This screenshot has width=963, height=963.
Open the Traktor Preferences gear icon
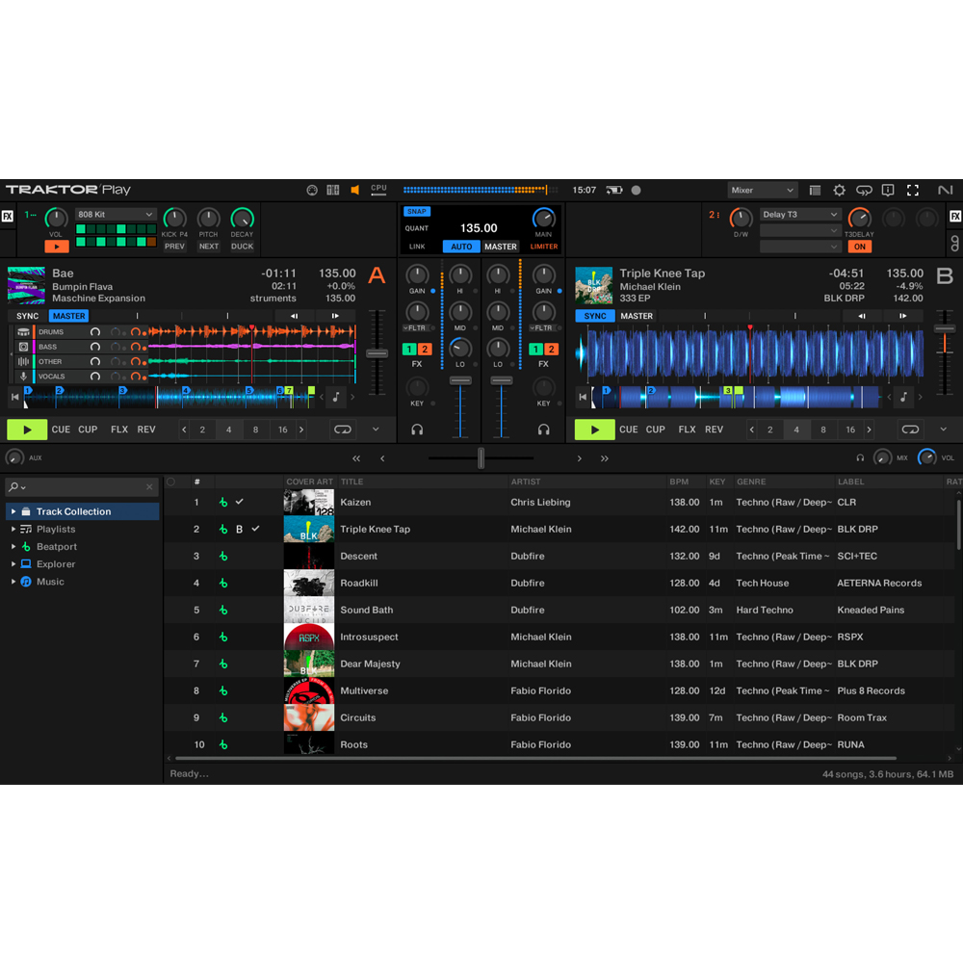click(x=839, y=190)
